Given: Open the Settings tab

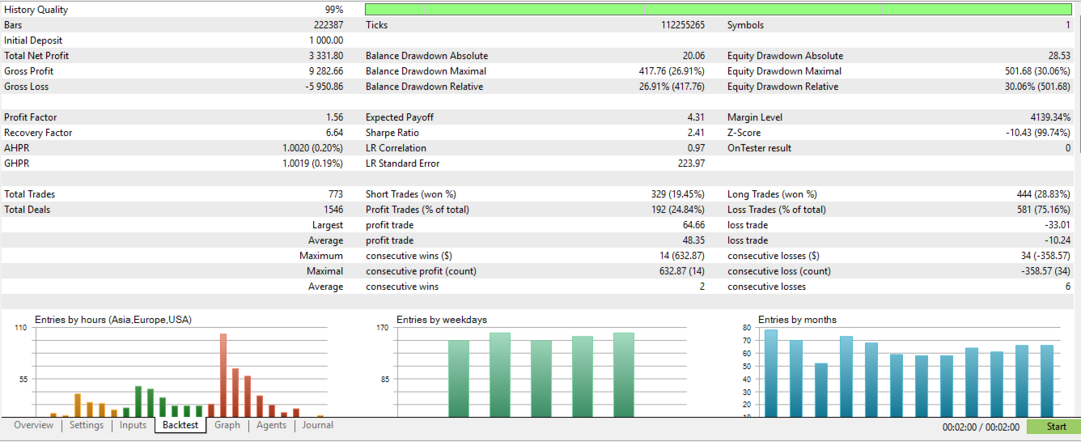Looking at the screenshot, I should click(x=87, y=425).
